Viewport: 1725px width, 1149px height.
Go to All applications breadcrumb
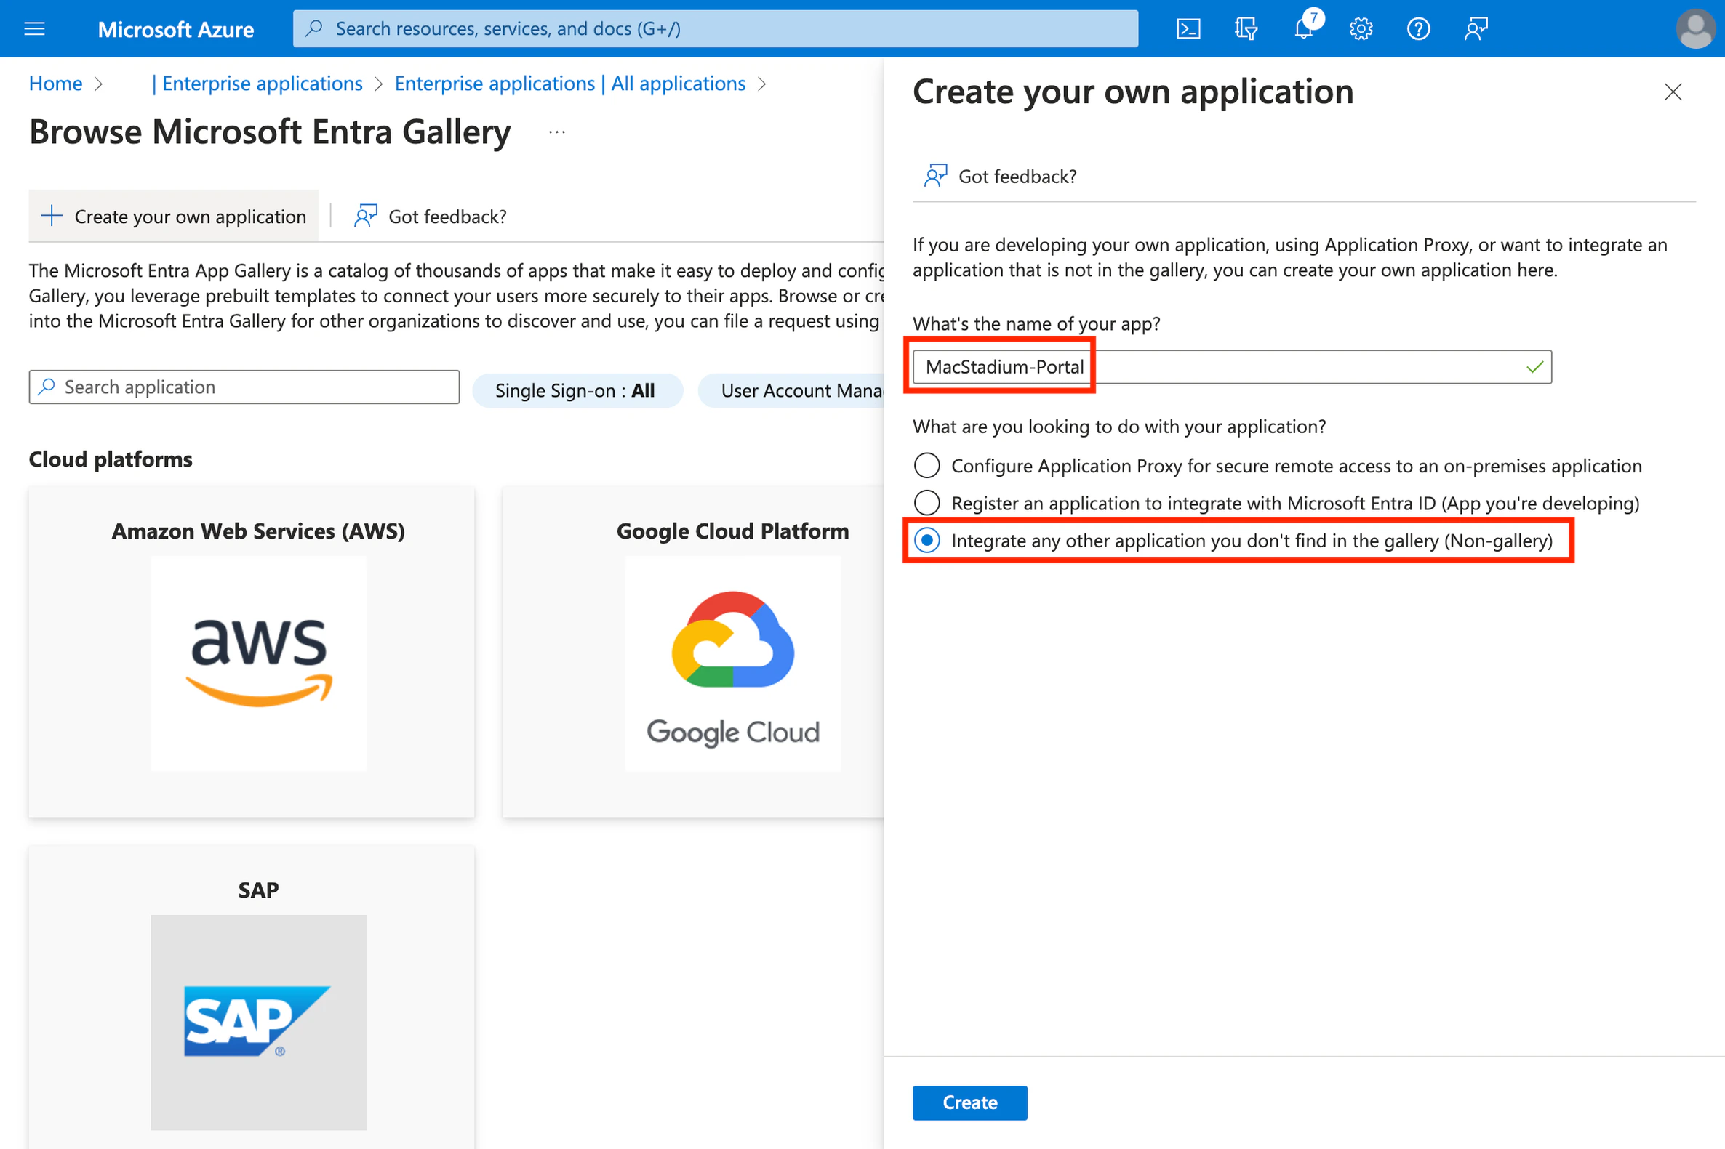tap(569, 84)
